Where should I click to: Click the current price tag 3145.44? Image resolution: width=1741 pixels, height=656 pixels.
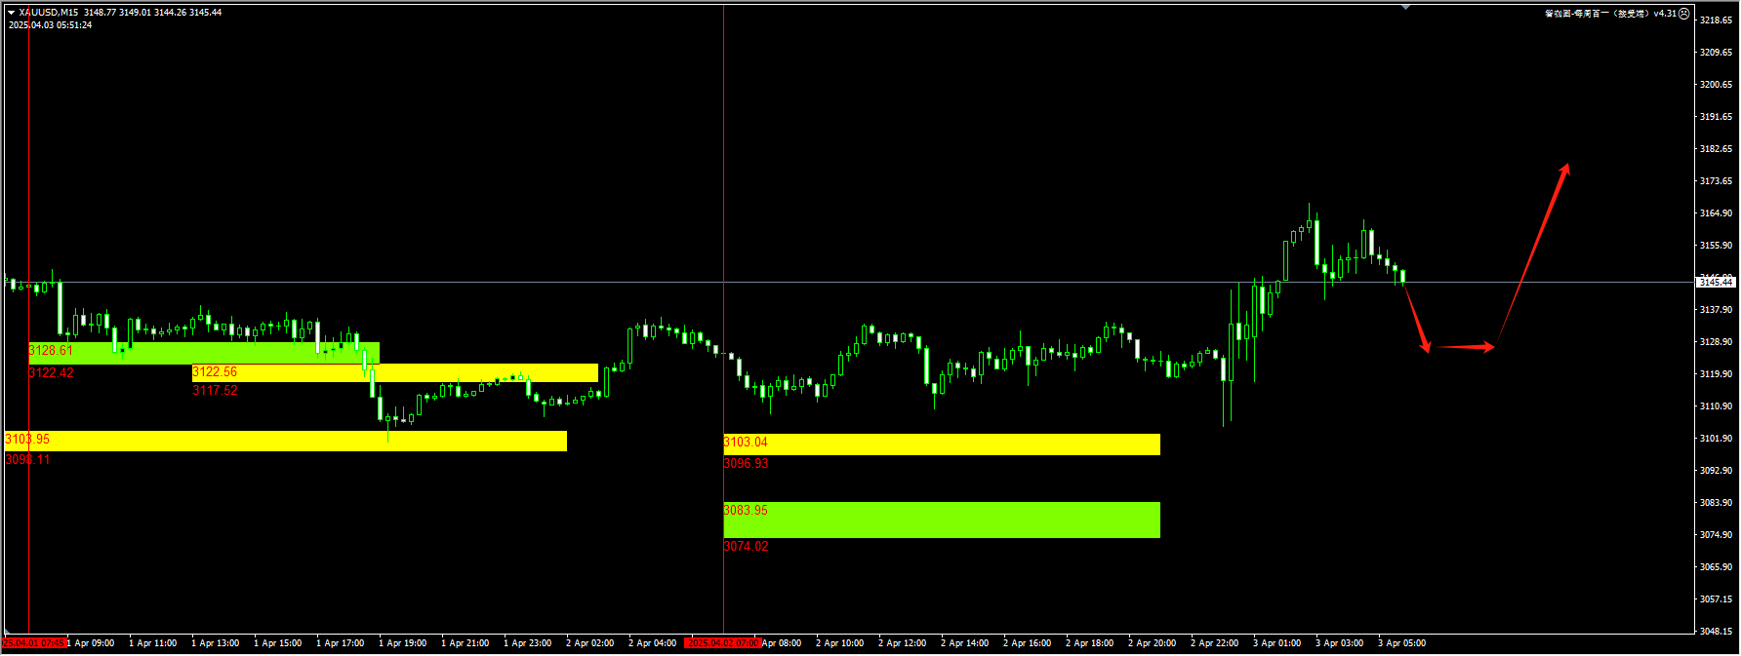coord(1715,282)
